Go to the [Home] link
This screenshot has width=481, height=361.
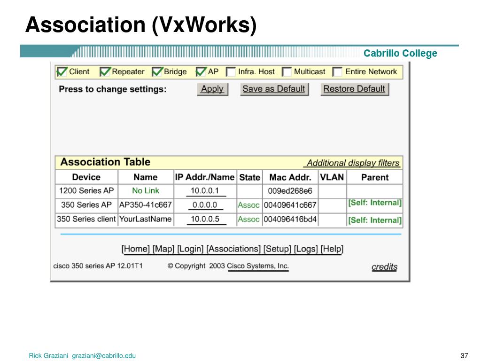136,249
